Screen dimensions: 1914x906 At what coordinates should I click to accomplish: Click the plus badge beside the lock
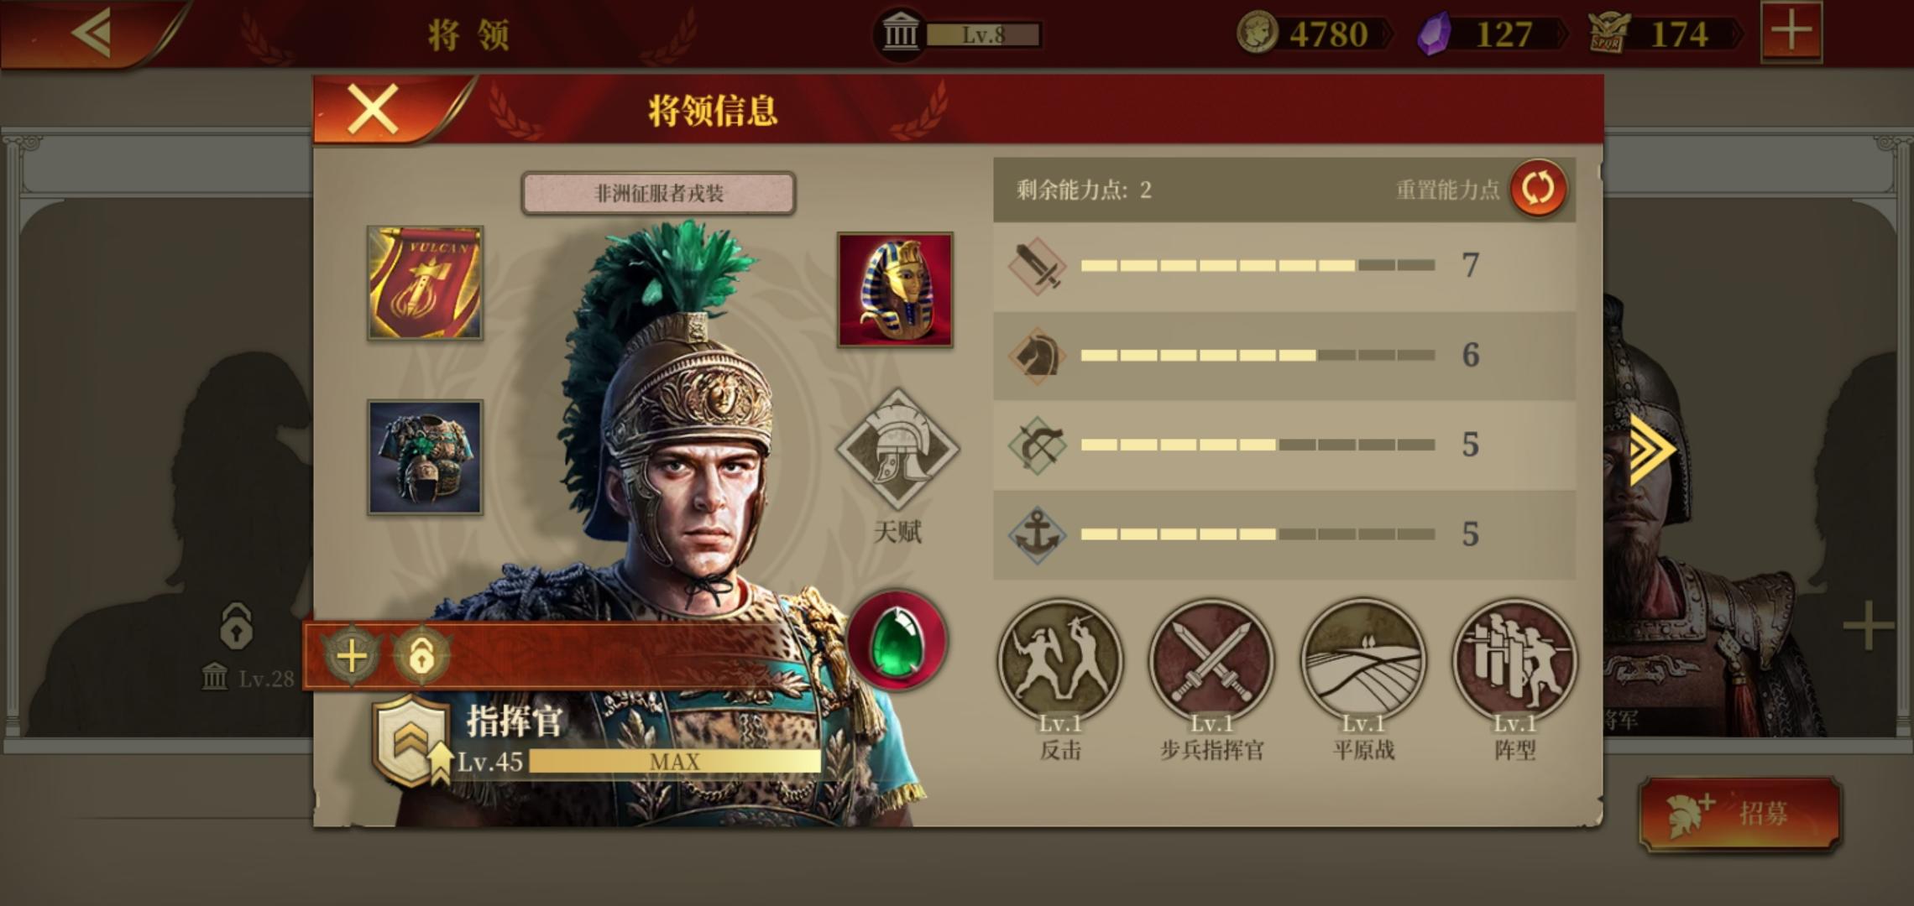click(x=352, y=656)
